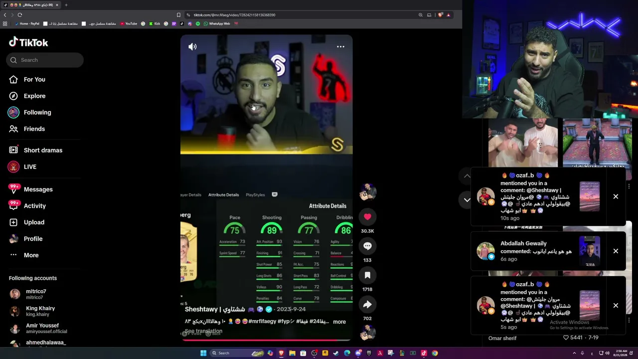This screenshot has width=638, height=359.
Task: Click the browser back button
Action: tap(5, 15)
